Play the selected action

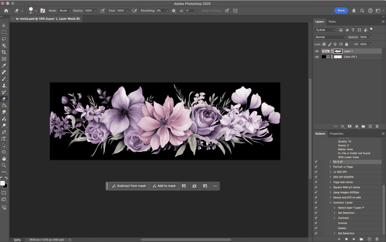(354, 239)
